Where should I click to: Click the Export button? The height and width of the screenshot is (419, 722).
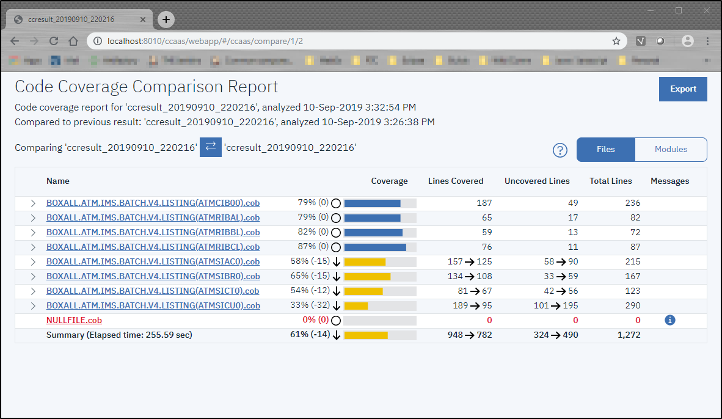click(x=683, y=89)
